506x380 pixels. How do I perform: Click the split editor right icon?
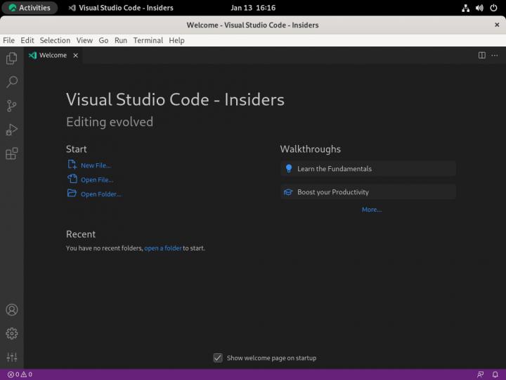482,56
